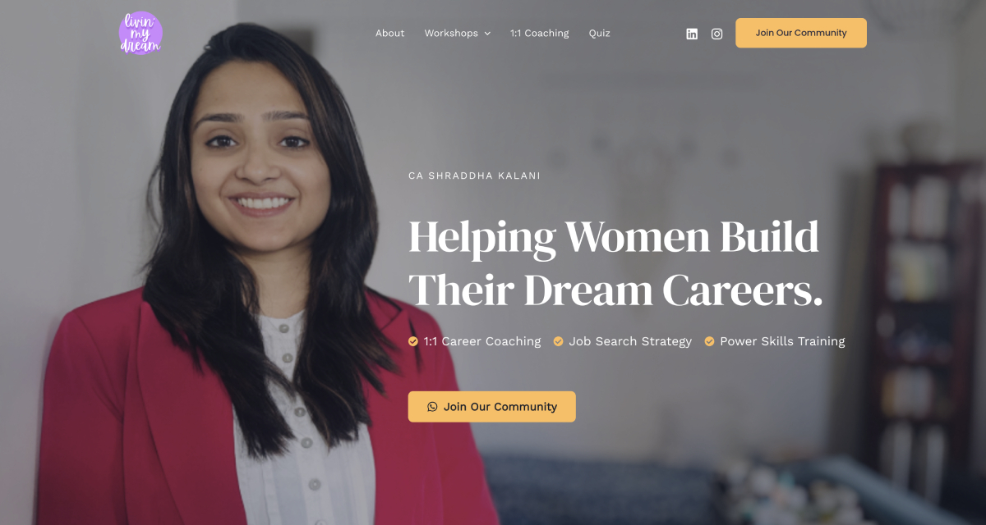
Task: Open the 1:1 Coaching page
Action: click(539, 34)
